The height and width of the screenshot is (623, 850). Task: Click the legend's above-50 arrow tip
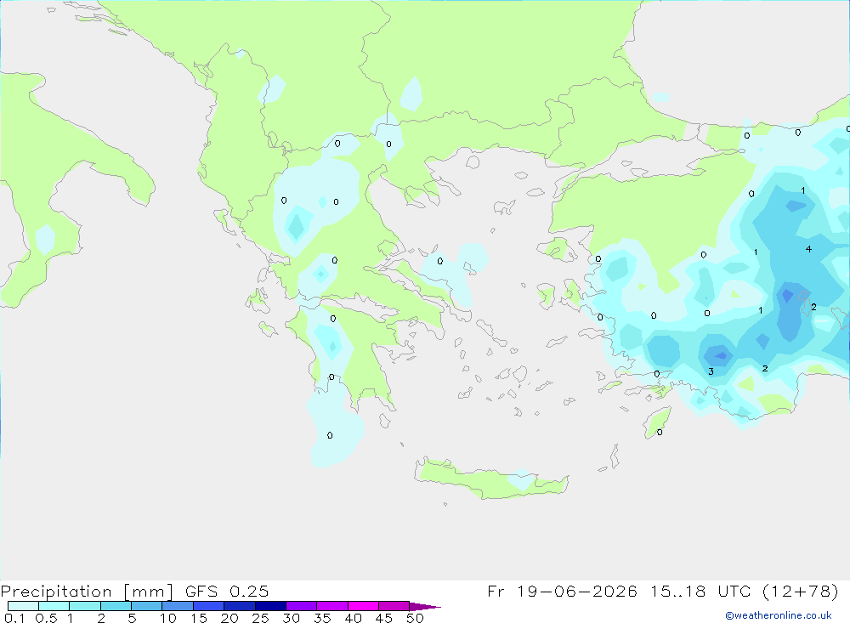click(425, 606)
